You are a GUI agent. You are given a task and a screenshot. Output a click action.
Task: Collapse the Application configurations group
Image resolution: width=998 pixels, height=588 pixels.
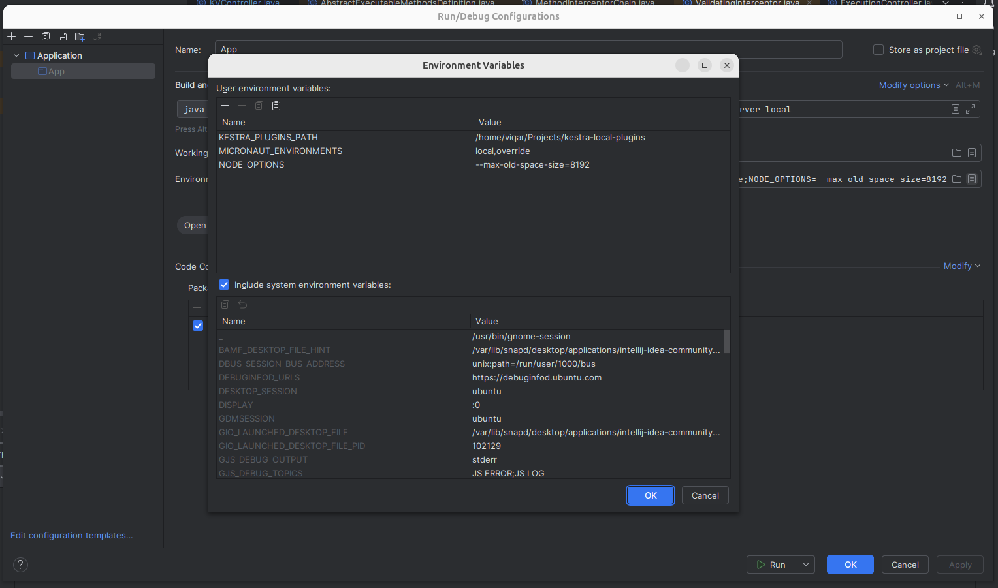point(16,55)
